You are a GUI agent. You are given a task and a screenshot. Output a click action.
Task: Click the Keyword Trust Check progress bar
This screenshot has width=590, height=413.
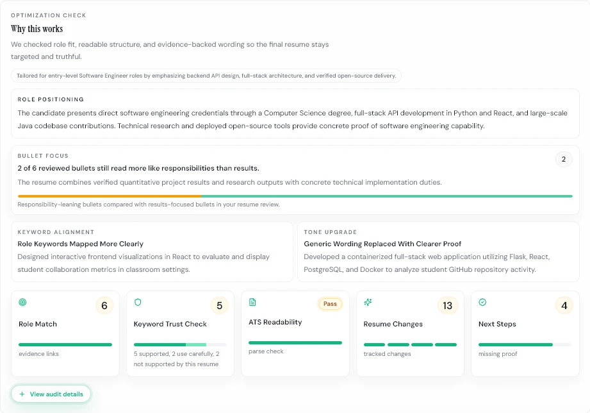coord(180,345)
